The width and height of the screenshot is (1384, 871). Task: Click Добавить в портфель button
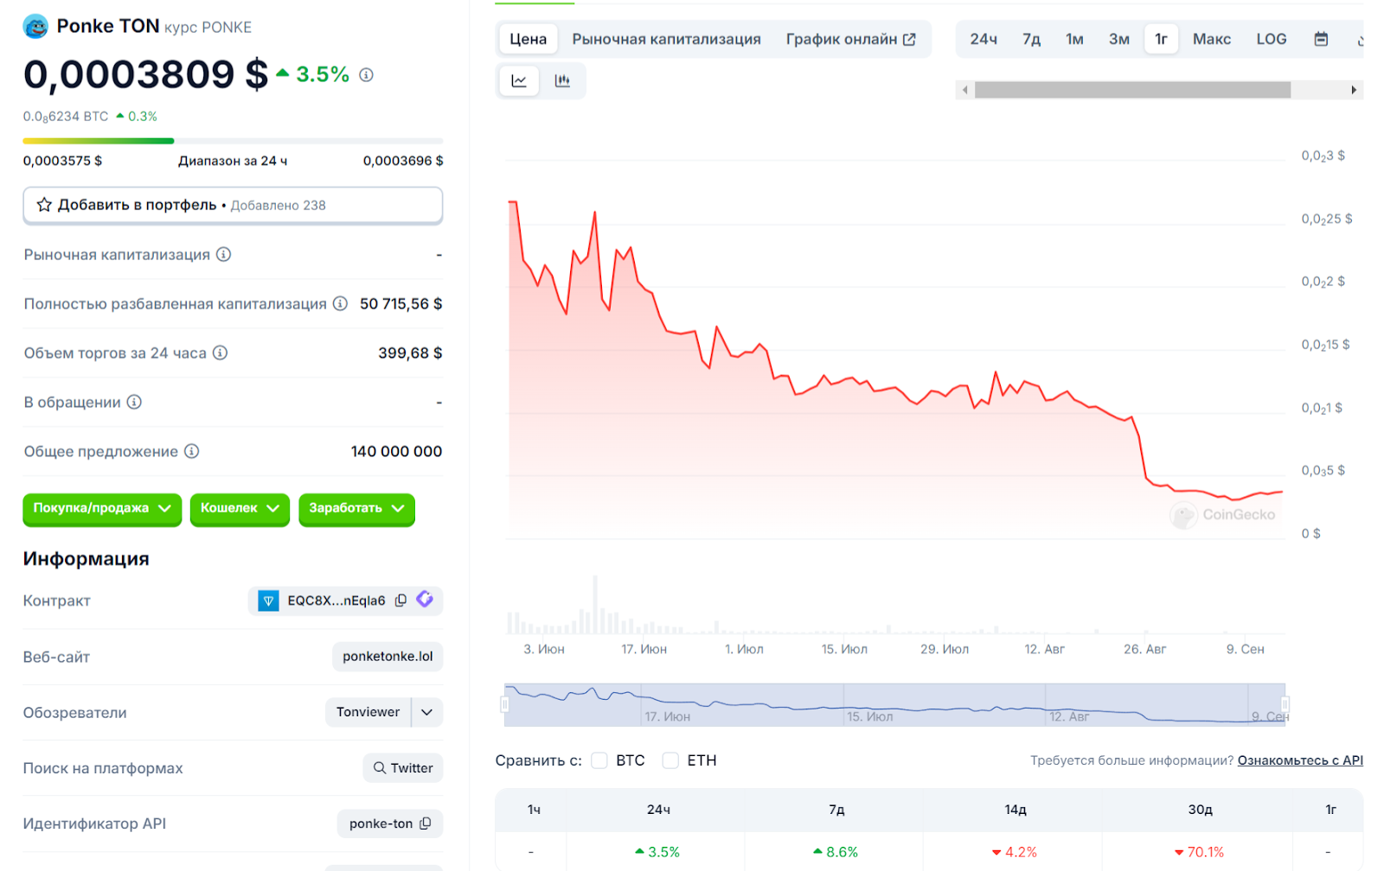(x=233, y=206)
